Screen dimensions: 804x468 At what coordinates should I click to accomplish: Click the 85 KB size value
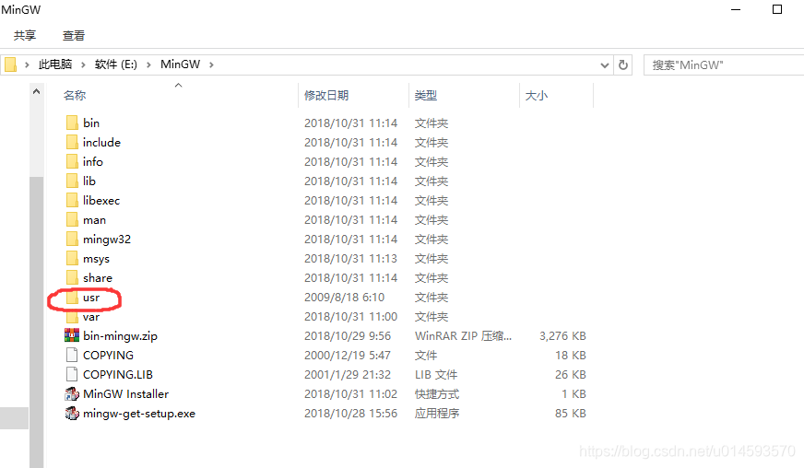pos(570,413)
